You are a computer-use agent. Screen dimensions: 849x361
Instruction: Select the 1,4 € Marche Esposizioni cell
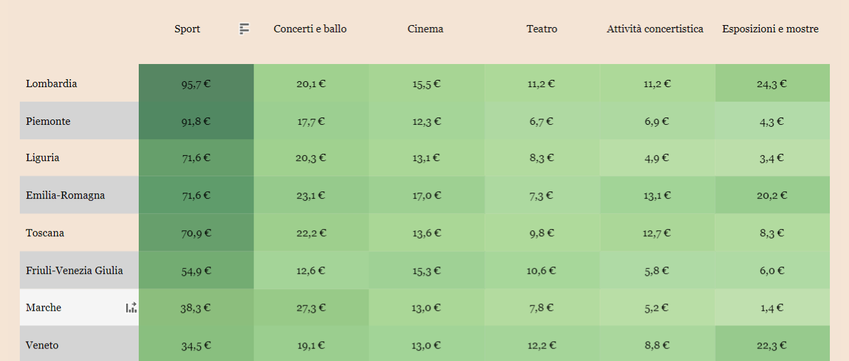coord(772,308)
